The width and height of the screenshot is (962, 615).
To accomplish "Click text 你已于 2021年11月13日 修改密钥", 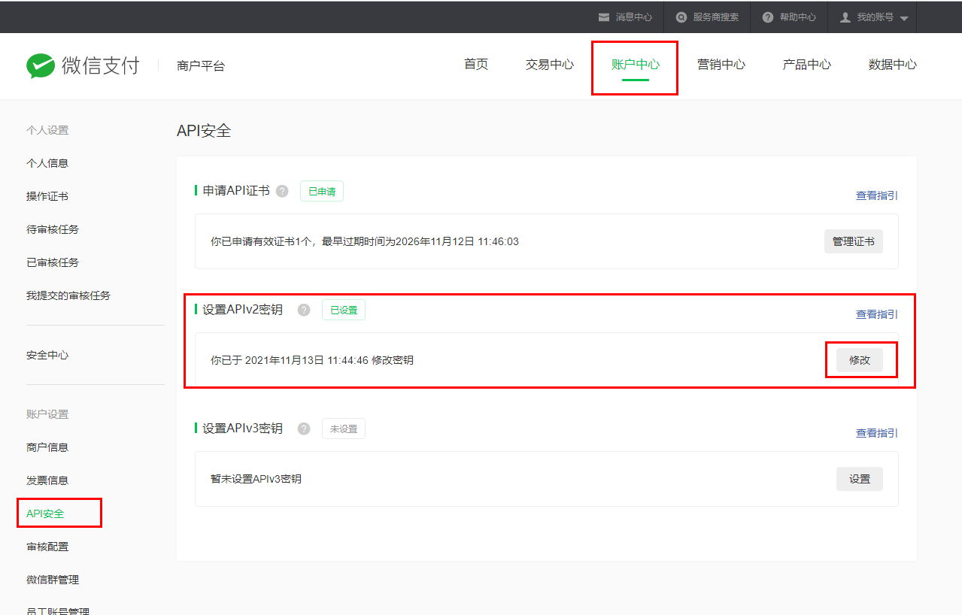I will tap(312, 360).
